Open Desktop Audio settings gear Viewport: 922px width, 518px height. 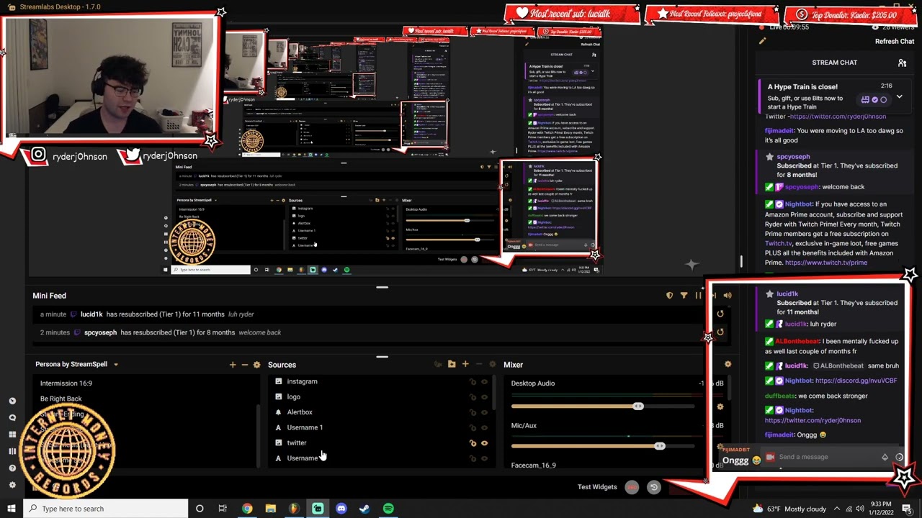(x=720, y=406)
